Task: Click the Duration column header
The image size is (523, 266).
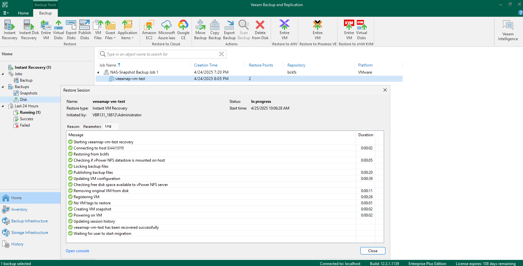Action: tap(366, 135)
